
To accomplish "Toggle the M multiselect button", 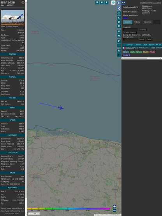I will [119, 36].
